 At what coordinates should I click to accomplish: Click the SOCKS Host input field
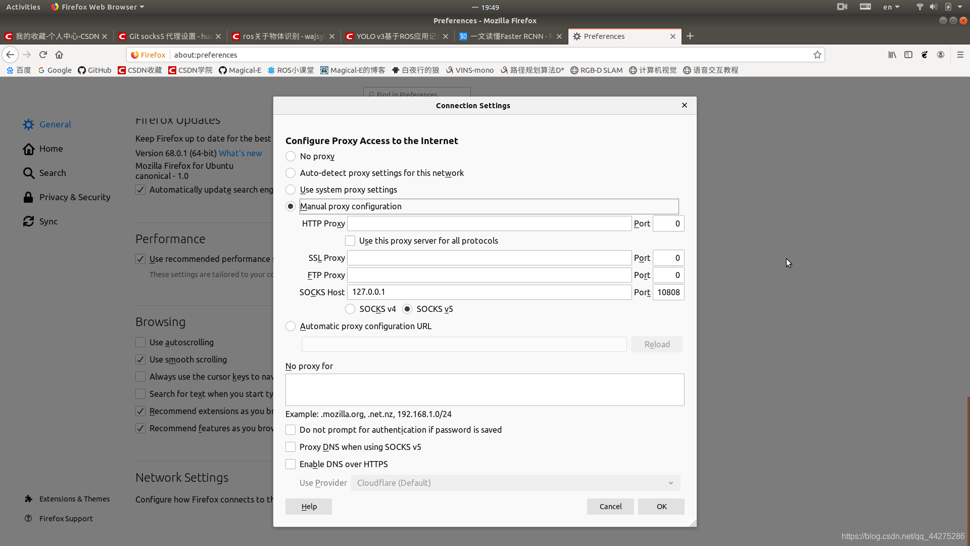[489, 291]
